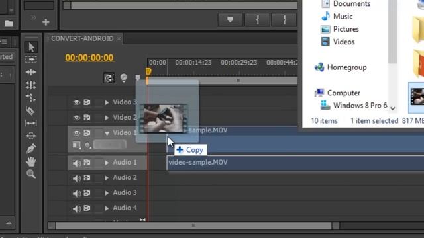Click the yellow timecode 00:00:00:00
Viewport: 424px width, 238px height.
point(89,58)
